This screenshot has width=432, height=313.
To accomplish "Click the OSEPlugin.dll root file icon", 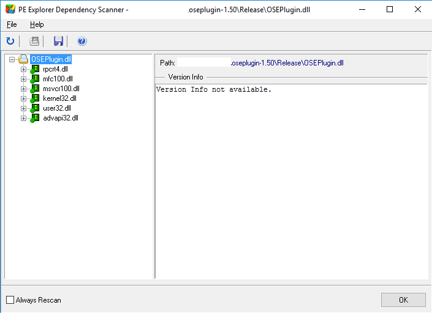I will [x=23, y=59].
